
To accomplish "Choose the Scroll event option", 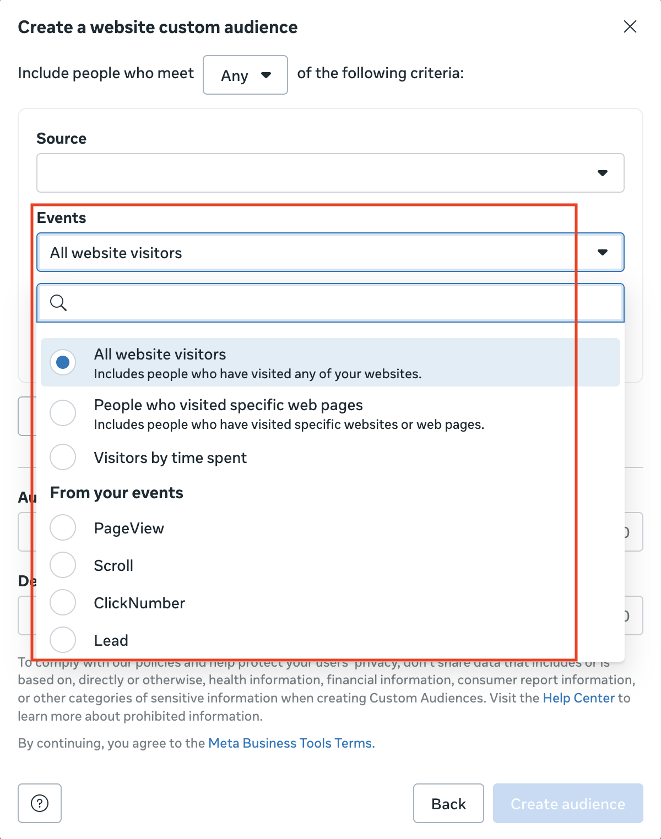I will [x=63, y=565].
